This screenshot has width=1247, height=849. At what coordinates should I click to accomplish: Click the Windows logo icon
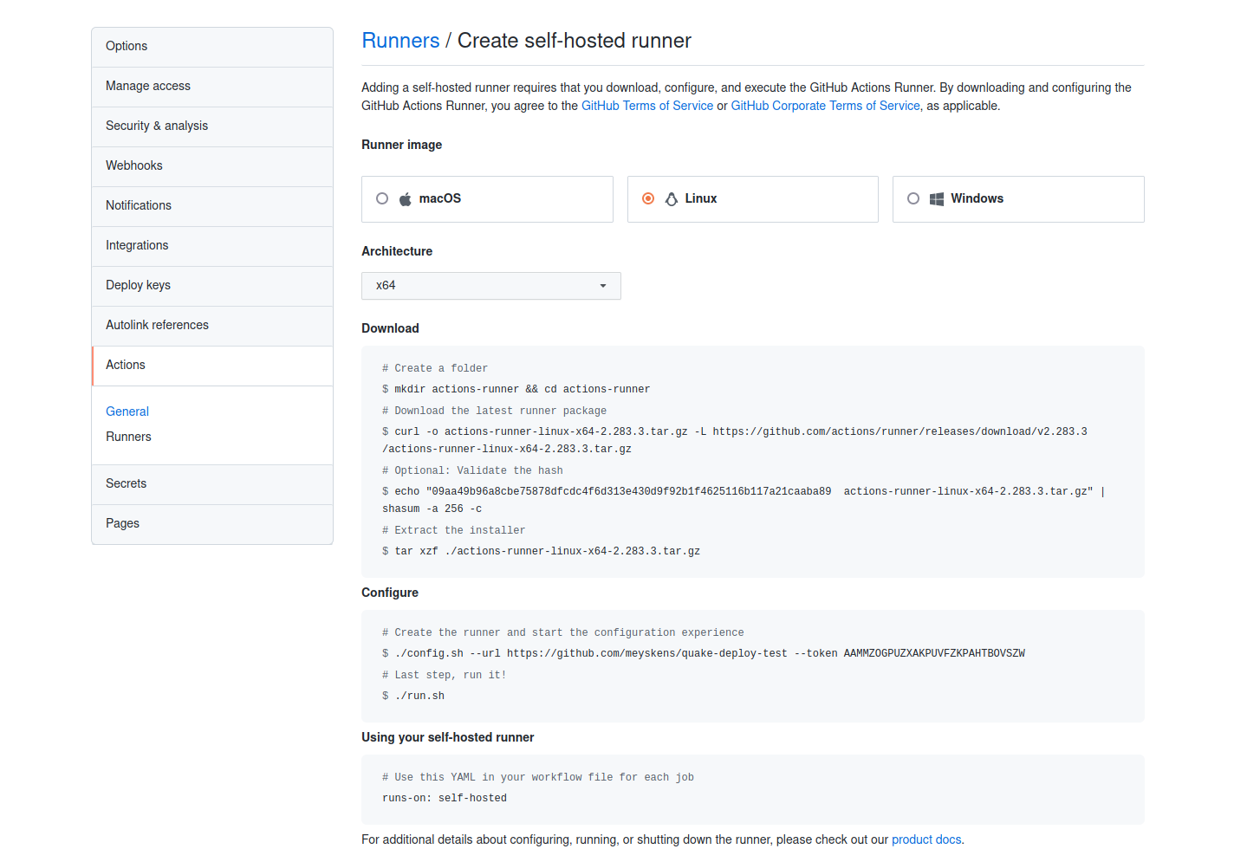(937, 199)
